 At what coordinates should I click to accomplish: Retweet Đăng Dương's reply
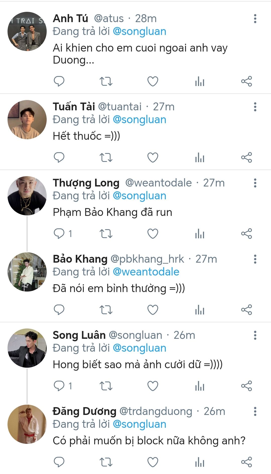tap(106, 462)
